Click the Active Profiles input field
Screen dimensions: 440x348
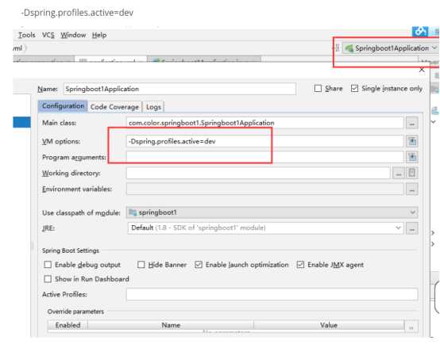click(272, 295)
